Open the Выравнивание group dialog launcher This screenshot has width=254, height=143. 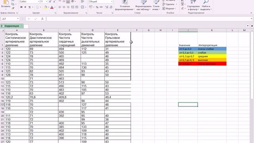[87, 13]
